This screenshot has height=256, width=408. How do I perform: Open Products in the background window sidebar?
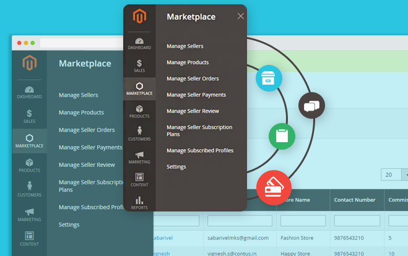click(x=29, y=166)
